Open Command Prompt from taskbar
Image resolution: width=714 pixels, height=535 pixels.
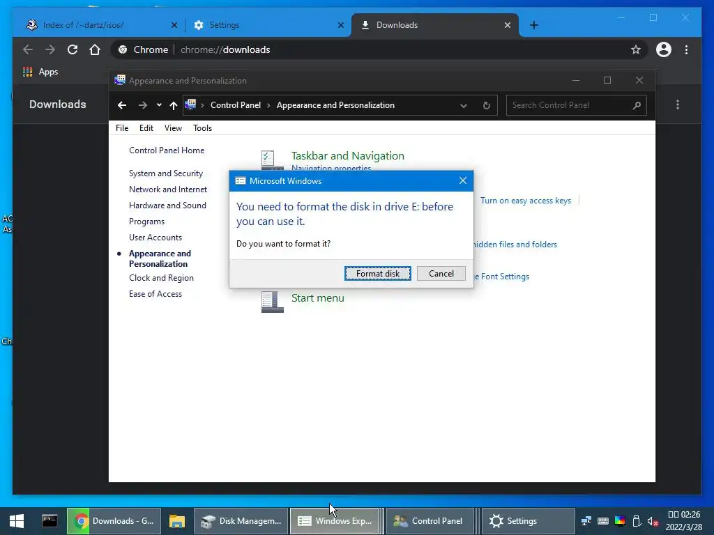(x=50, y=521)
